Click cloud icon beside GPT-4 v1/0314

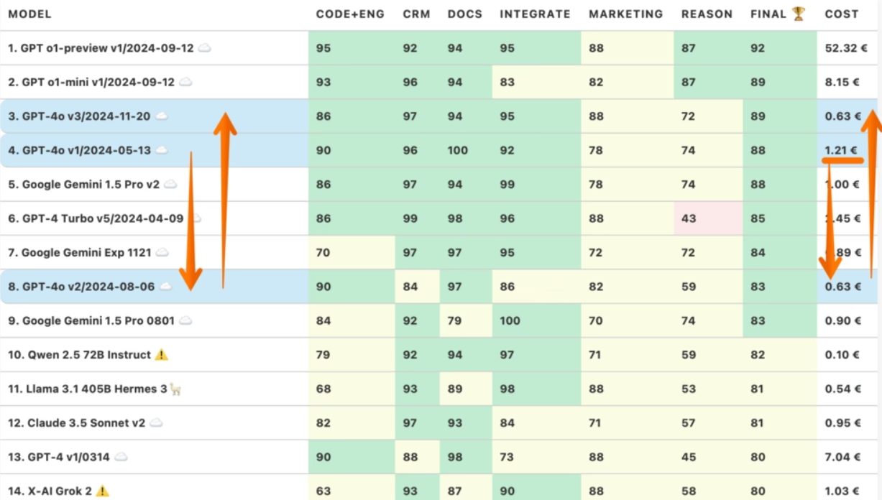click(x=121, y=457)
